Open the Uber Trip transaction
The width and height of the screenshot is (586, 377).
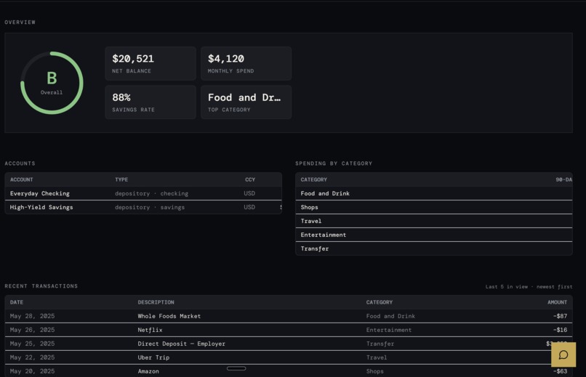(289, 357)
